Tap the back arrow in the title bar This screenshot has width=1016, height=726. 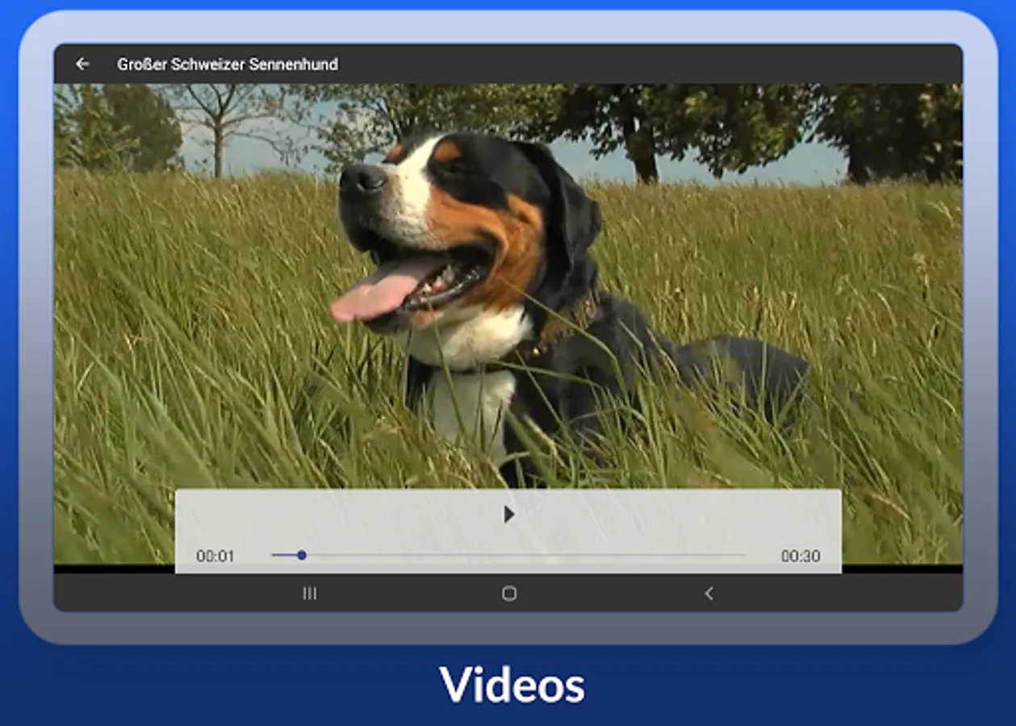click(82, 65)
